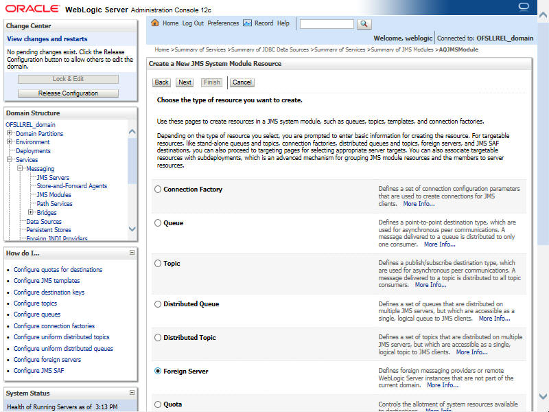Viewport: 549px width, 412px height.
Task: Collapse the Messaging tree node
Action: click(20, 168)
